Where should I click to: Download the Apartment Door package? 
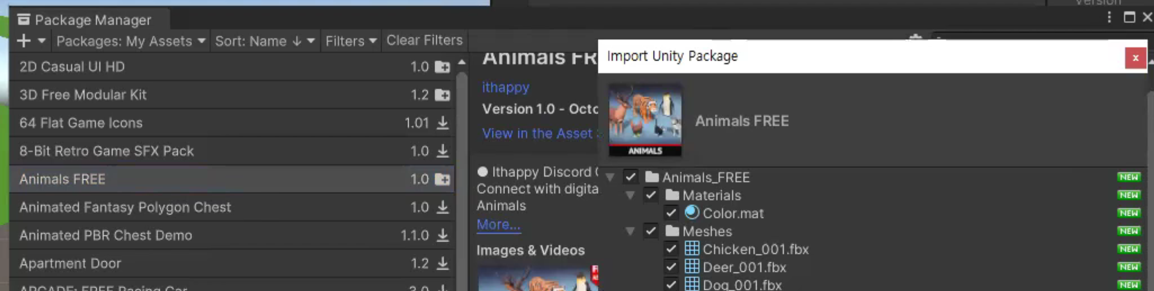click(x=443, y=263)
